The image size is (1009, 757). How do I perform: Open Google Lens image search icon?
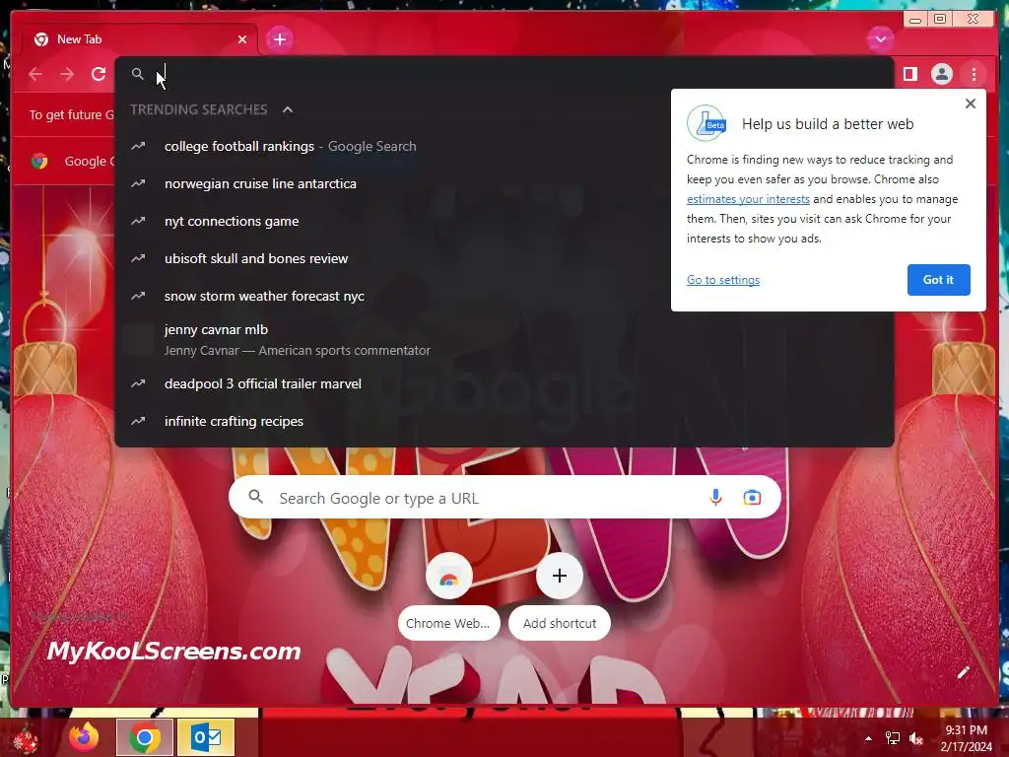[752, 498]
